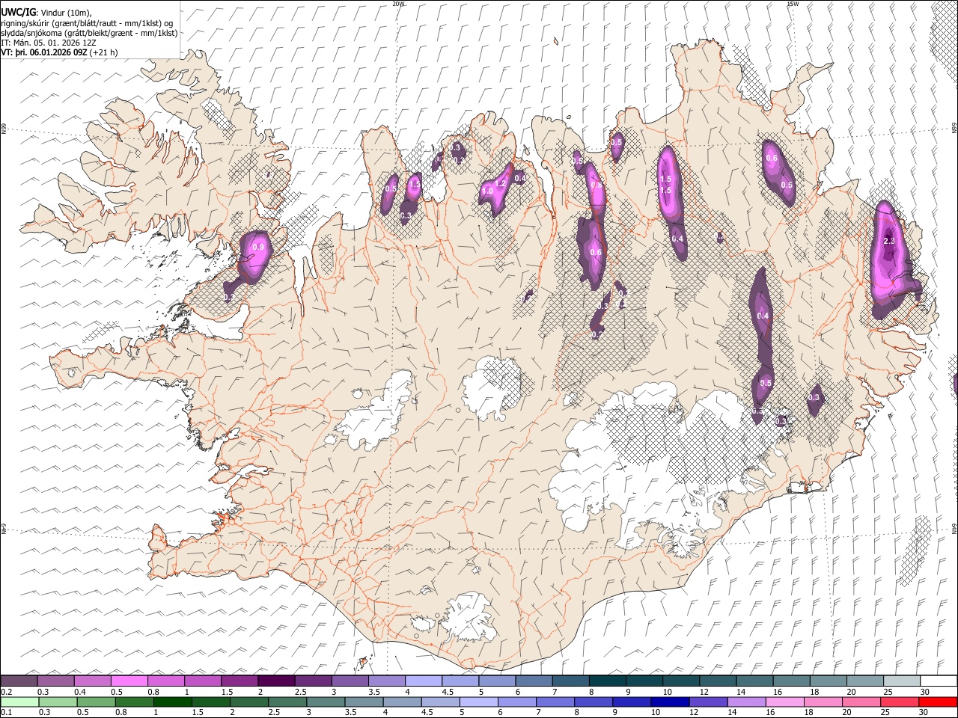The image size is (958, 718).
Task: Pick the bright pink 0.5 swatch, upper scale
Action: [129, 681]
